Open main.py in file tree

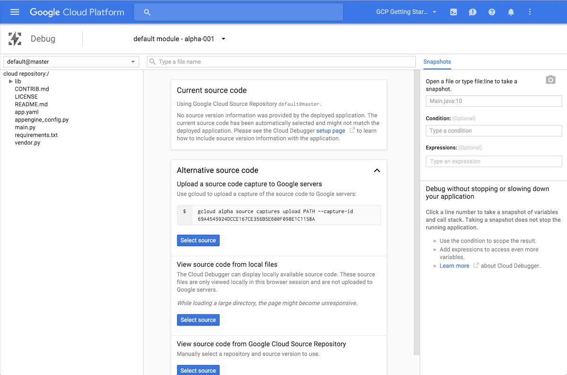(x=25, y=127)
